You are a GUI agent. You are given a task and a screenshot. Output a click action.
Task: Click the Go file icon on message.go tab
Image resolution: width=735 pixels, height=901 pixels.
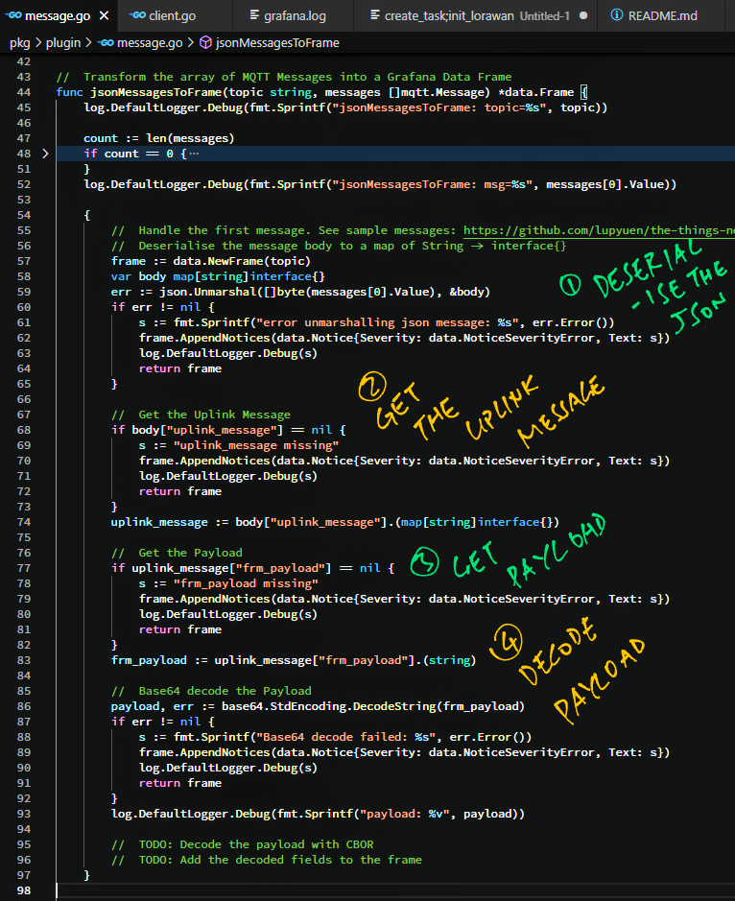pyautogui.click(x=12, y=16)
